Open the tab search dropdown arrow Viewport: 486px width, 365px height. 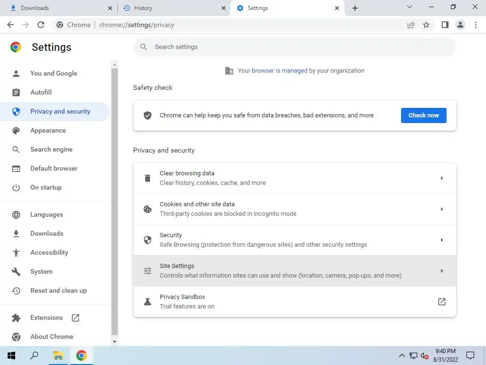click(410, 7)
